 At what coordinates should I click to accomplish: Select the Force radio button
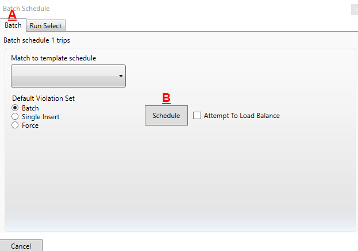point(15,125)
